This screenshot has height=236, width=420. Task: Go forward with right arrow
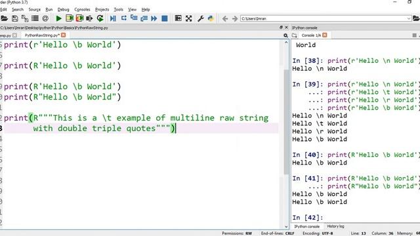(235, 18)
